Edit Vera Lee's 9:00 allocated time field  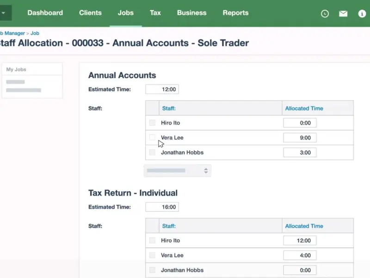pyautogui.click(x=300, y=138)
